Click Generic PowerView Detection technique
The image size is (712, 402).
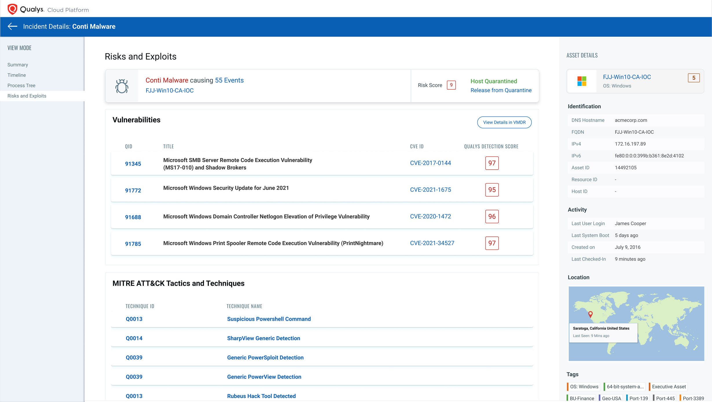pos(264,377)
